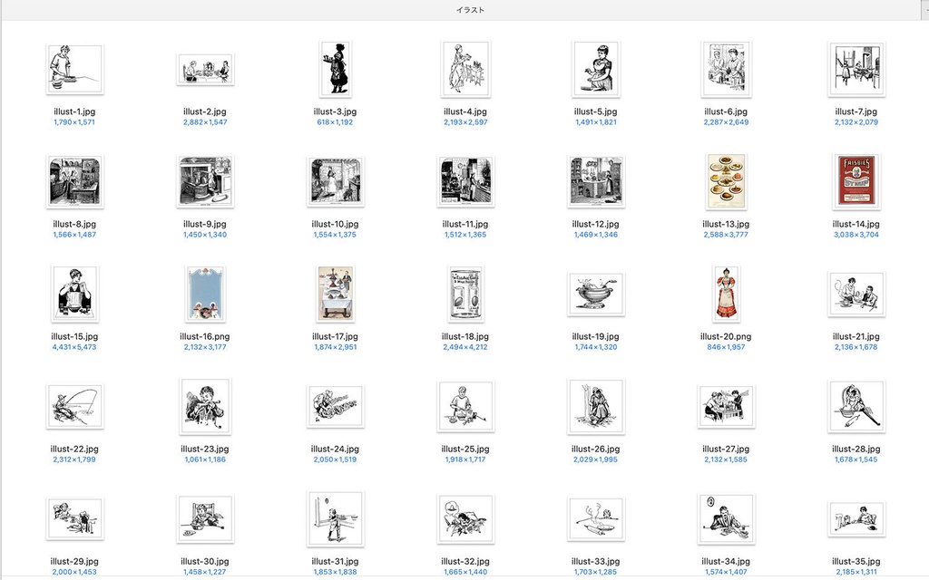Click the illust-28.jpg thumbnail image
Viewport: 929px width, 580px height.
tap(856, 406)
